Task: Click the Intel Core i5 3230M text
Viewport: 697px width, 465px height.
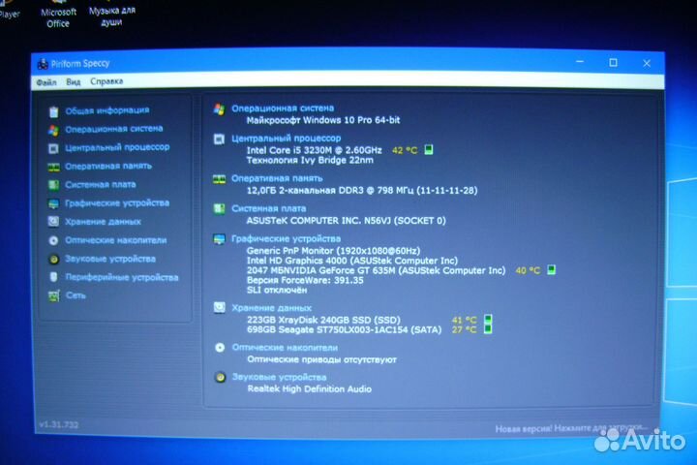Action: 314,150
